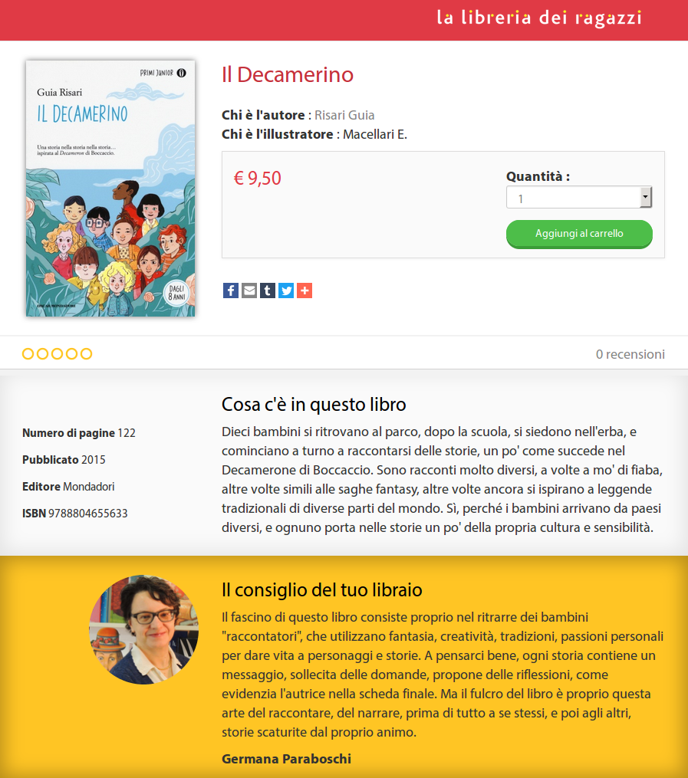Click the Il Decamerino title heading
The image size is (688, 778).
(288, 75)
